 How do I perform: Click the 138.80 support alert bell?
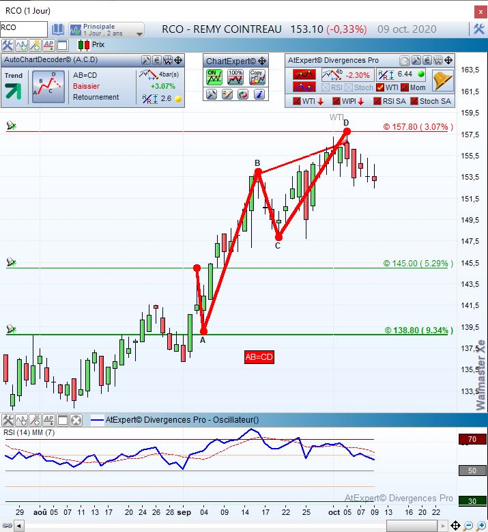(x=11, y=328)
